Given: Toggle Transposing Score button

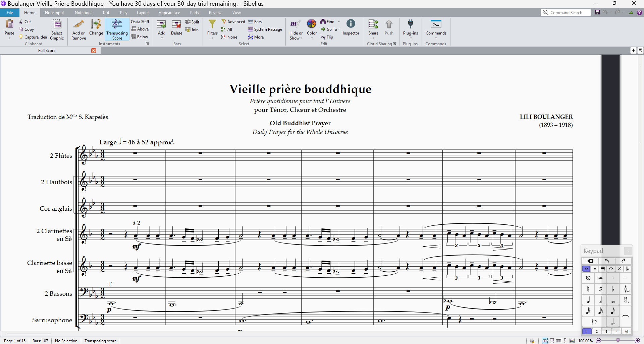Looking at the screenshot, I should coord(117,29).
